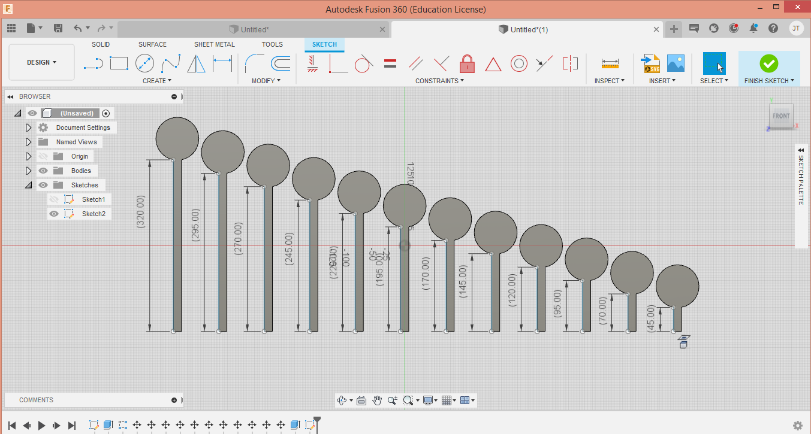Switch to the SOLID tab
Screen dimensions: 811x434
click(101, 44)
